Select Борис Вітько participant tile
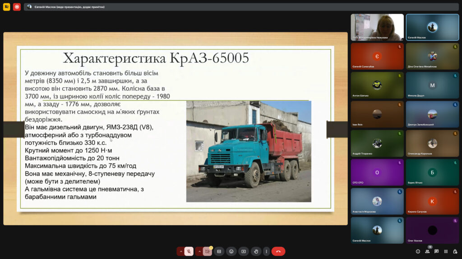This screenshot has width=462, height=259. [432, 172]
